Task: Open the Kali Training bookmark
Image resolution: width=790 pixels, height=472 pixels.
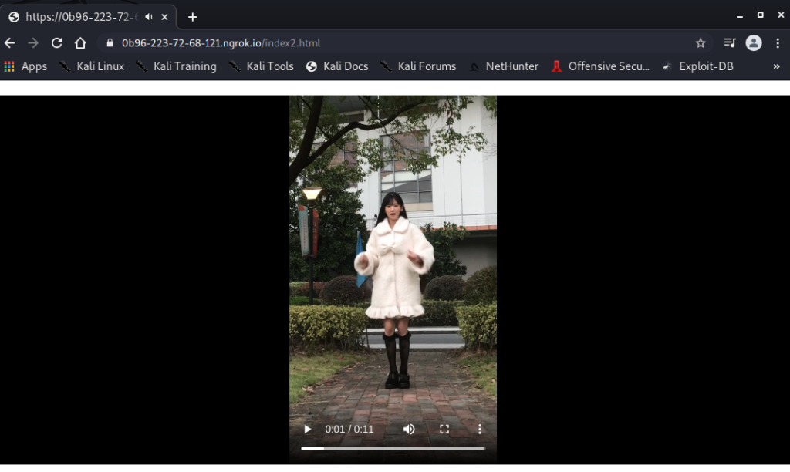Action: click(x=177, y=66)
